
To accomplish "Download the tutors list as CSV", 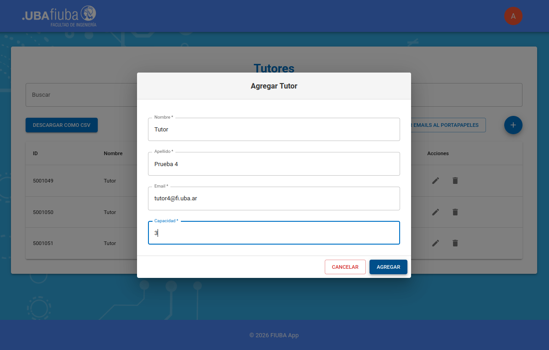I will [x=62, y=125].
